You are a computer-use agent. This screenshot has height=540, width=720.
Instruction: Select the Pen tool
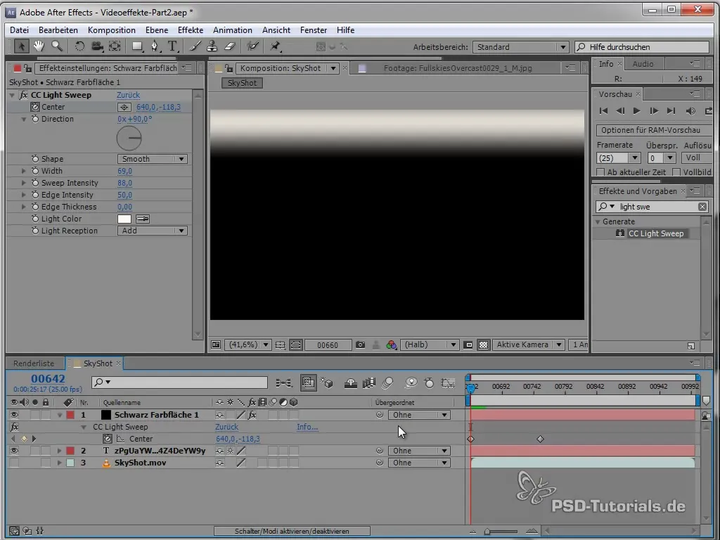tap(155, 46)
